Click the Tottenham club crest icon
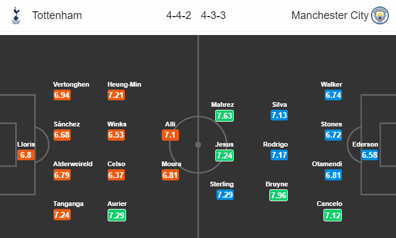This screenshot has width=396, height=238. (x=16, y=15)
